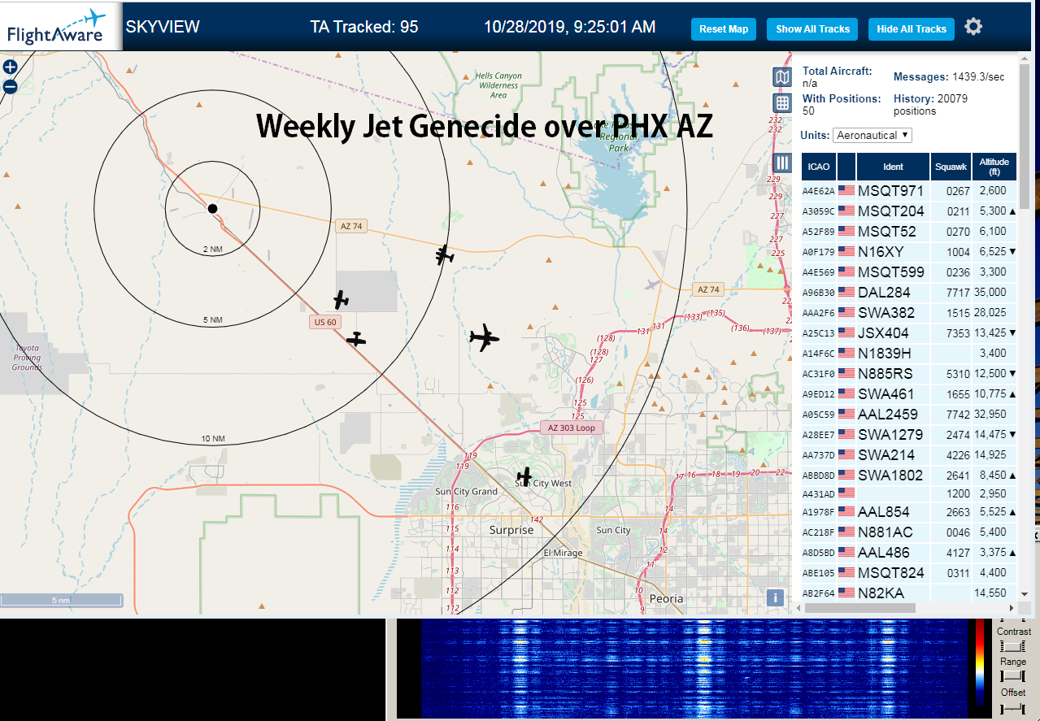Screen dimensions: 1040x721
Task: Adjust the Offset slider in spectrum window
Action: click(x=1012, y=708)
